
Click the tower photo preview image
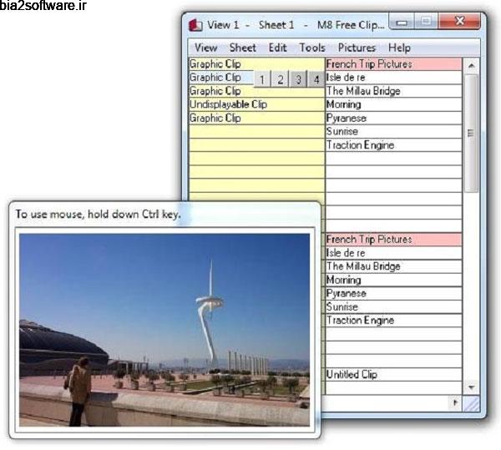click(164, 329)
